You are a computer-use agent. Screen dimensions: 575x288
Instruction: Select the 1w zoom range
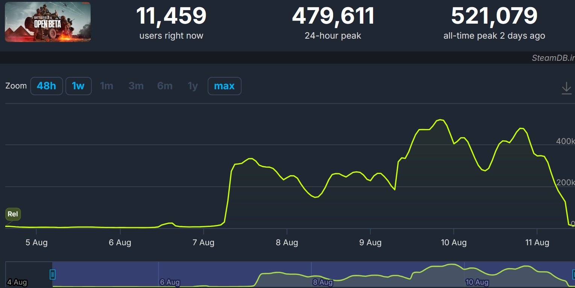point(79,86)
